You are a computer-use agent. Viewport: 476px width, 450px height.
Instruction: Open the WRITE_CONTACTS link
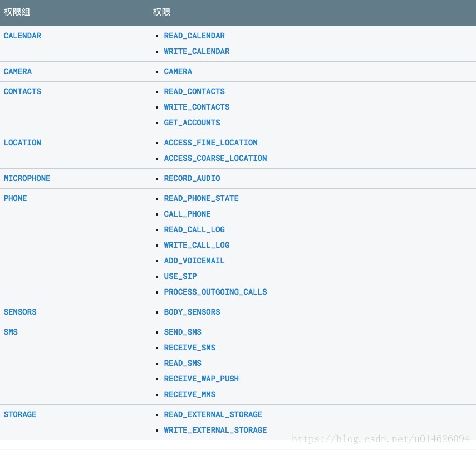(197, 107)
